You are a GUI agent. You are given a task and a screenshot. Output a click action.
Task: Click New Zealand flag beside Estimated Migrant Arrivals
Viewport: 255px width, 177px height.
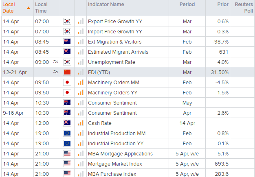tap(67, 52)
